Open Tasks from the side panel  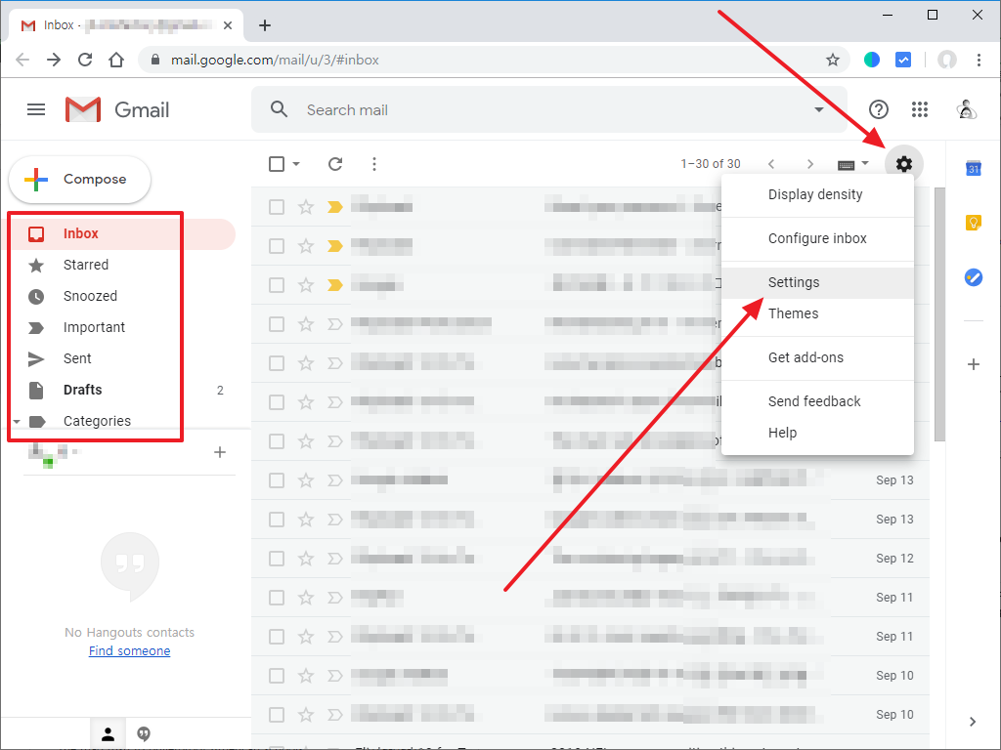[973, 277]
